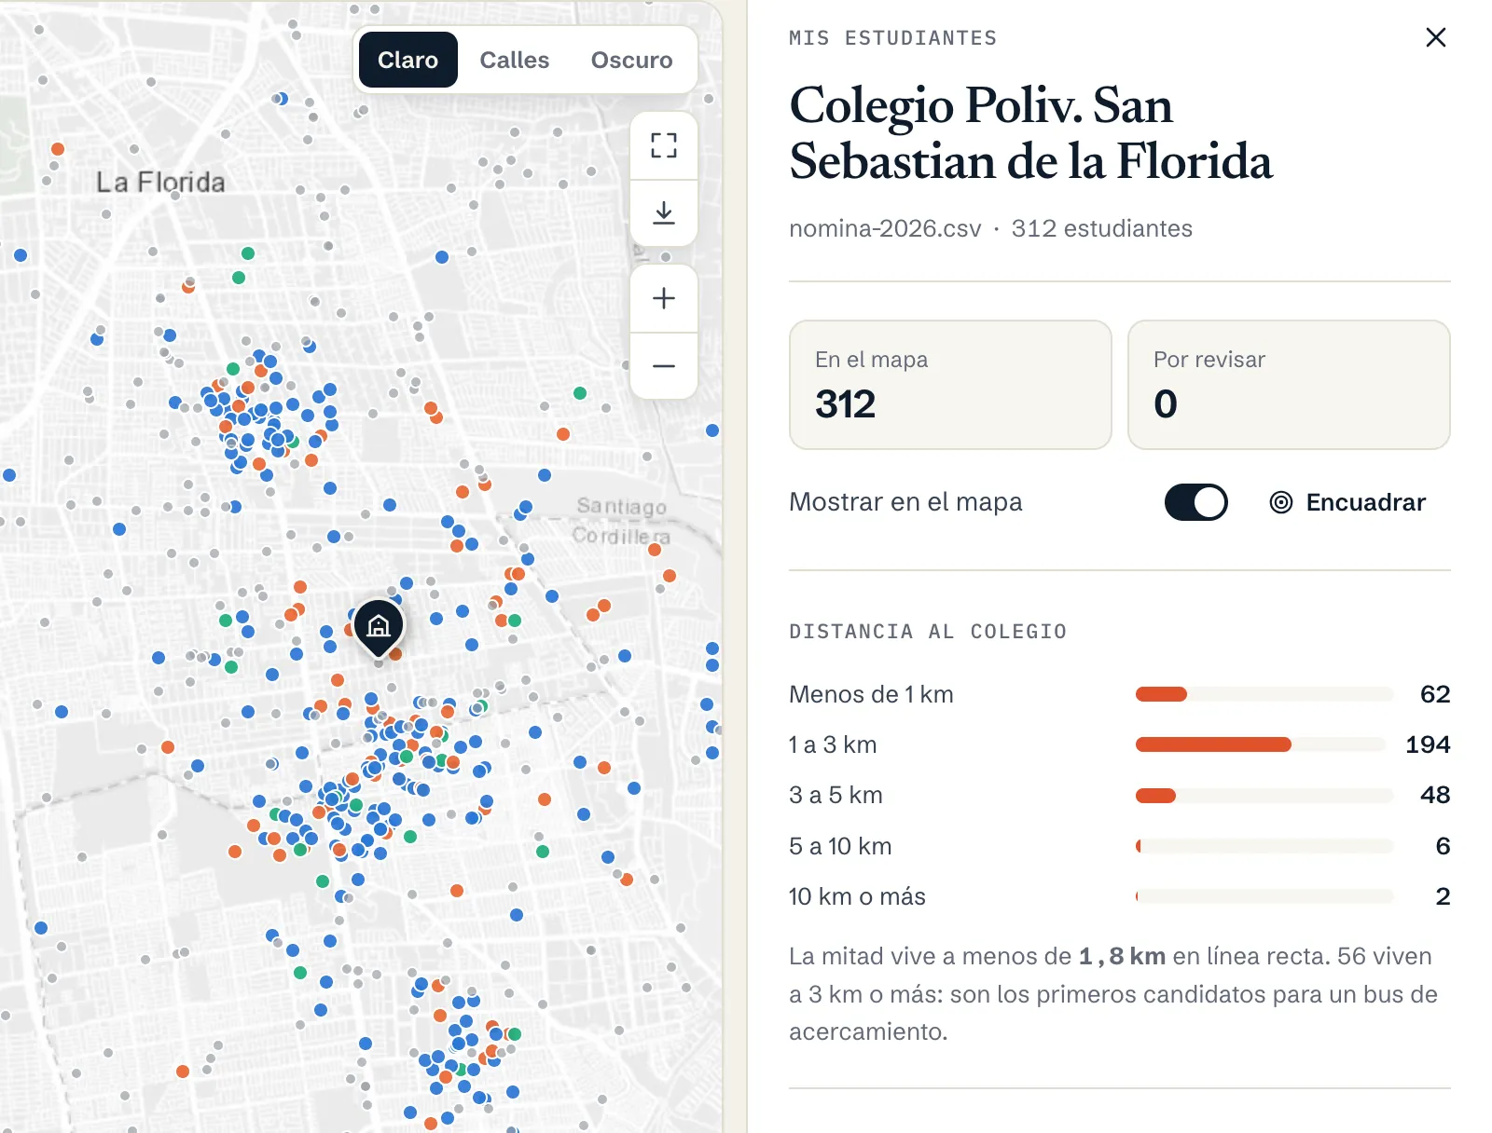Viewport: 1492px width, 1133px height.
Task: Click the 312 estudiantes text
Action: point(1101,228)
